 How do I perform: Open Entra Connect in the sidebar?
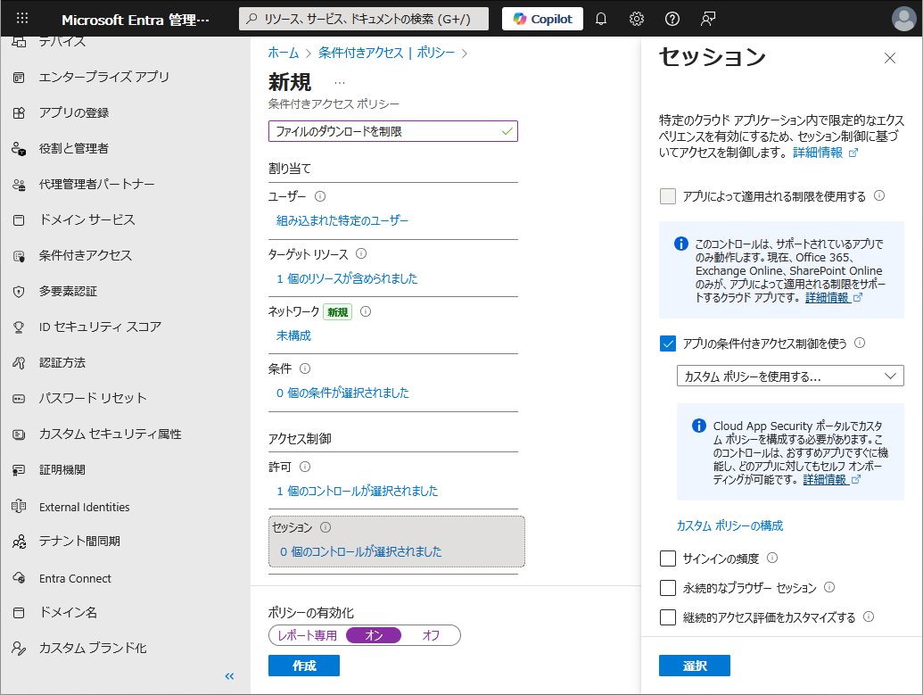[x=75, y=578]
